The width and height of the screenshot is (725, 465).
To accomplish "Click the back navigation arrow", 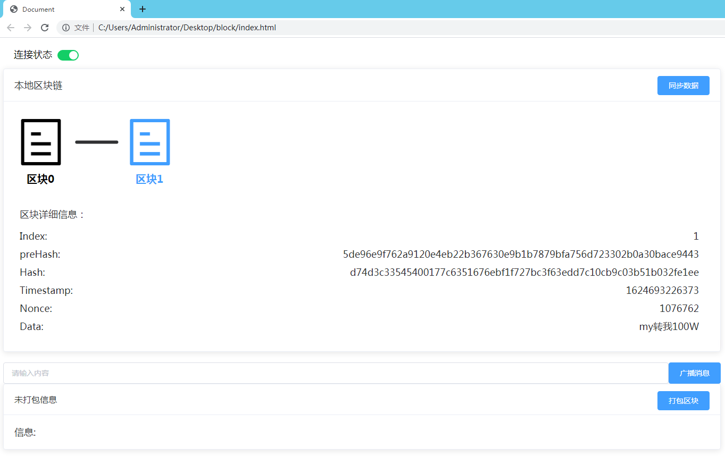I will (x=11, y=27).
